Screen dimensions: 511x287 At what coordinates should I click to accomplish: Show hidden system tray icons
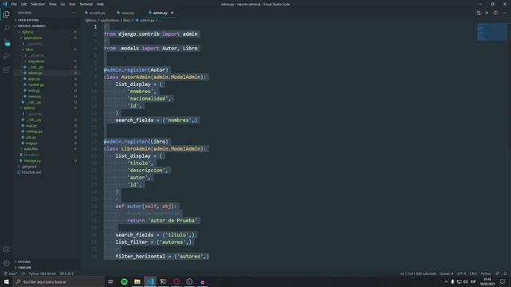click(x=446, y=281)
